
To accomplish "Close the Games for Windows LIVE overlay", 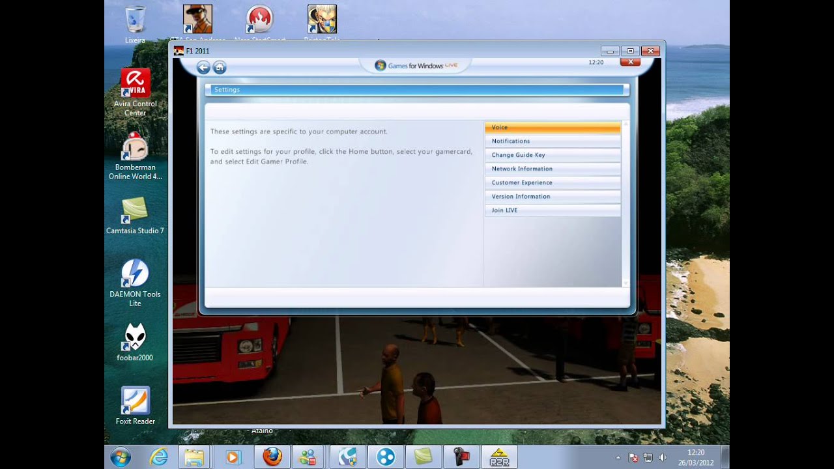I will point(630,62).
